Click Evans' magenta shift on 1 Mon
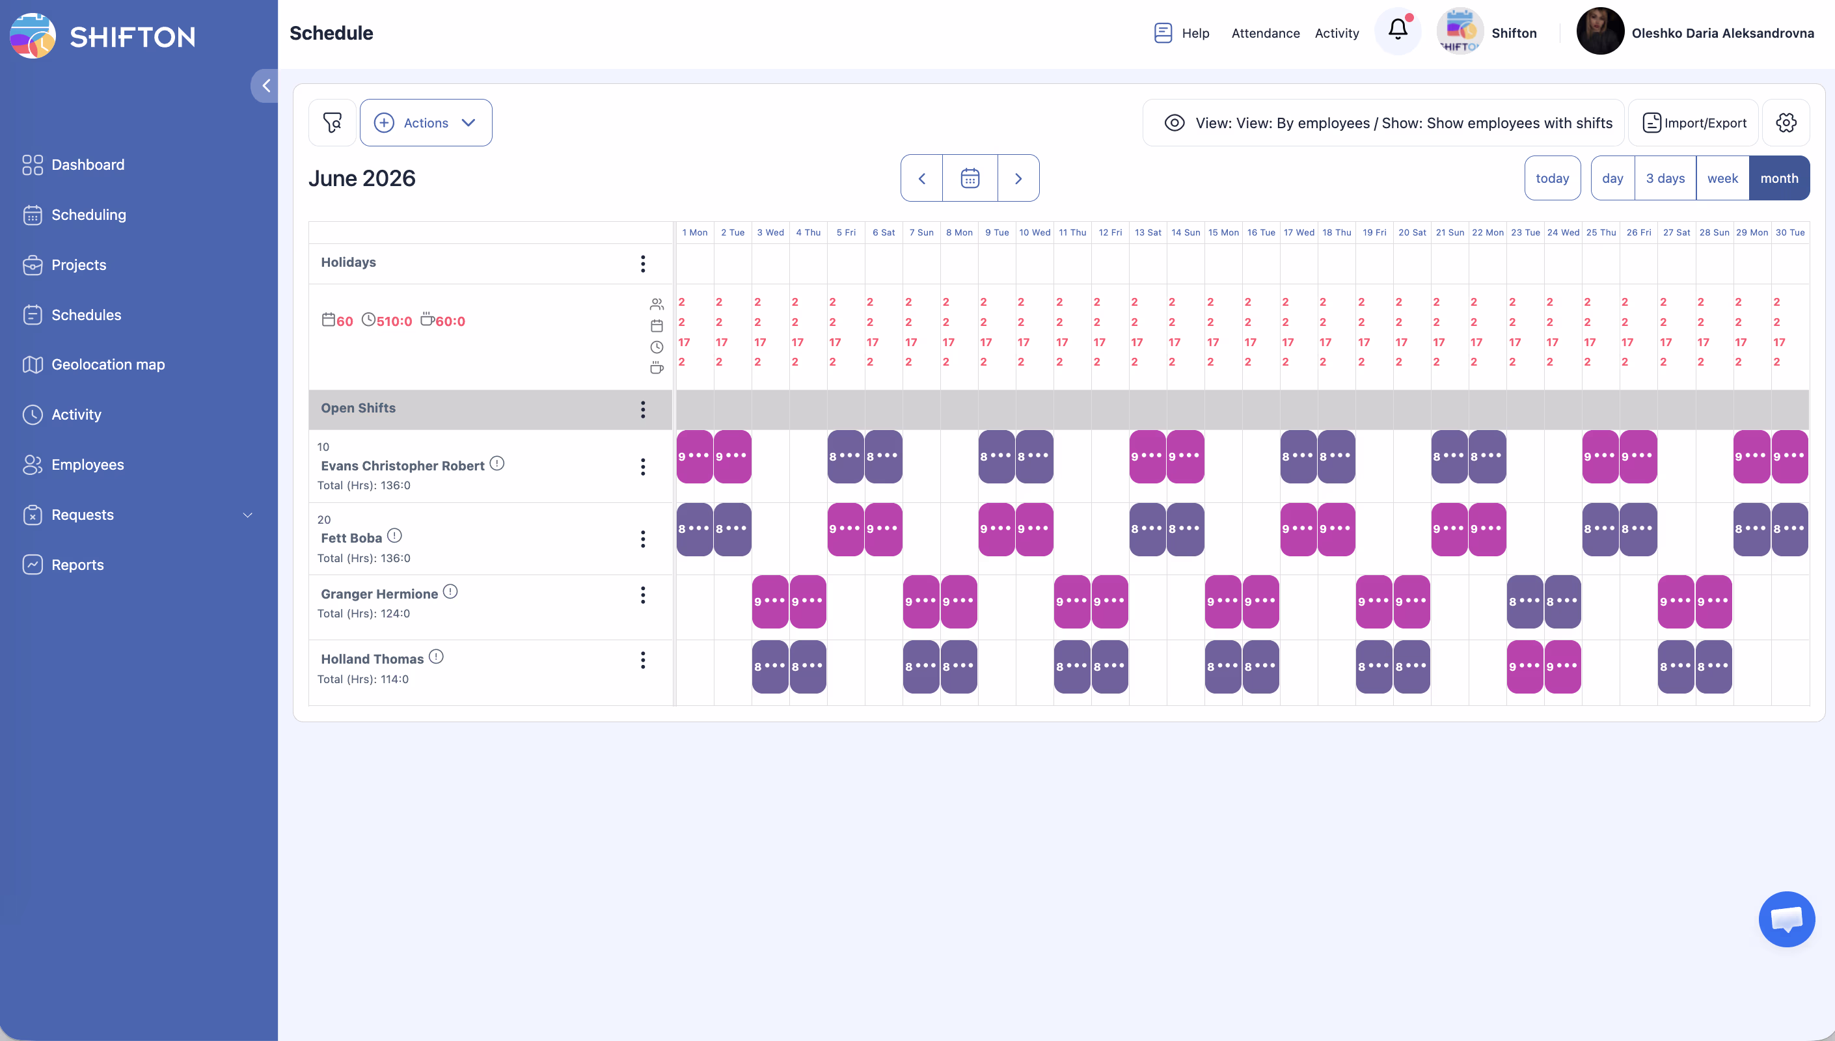 [694, 456]
